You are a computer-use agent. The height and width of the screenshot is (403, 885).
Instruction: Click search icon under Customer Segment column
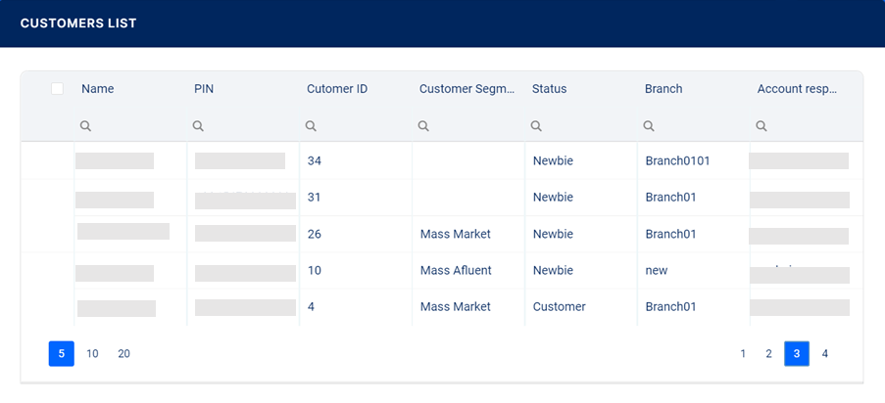[x=423, y=126]
